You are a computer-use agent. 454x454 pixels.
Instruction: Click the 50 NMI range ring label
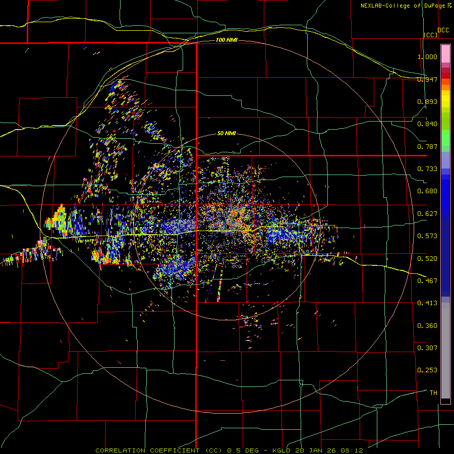click(x=226, y=134)
